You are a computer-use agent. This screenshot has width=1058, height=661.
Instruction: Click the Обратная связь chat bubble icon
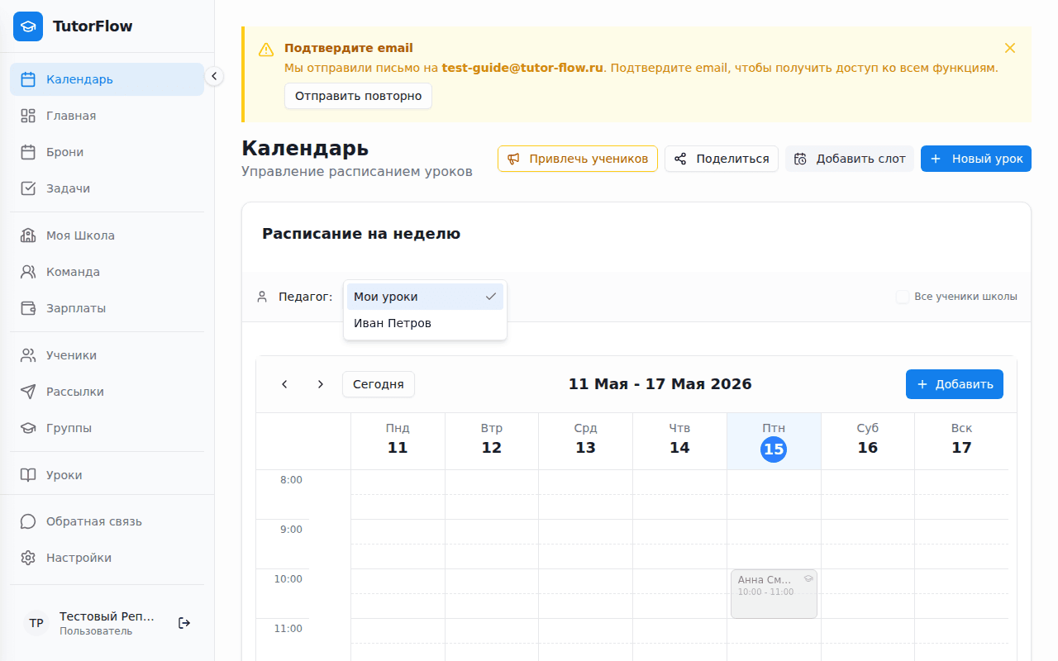28,521
